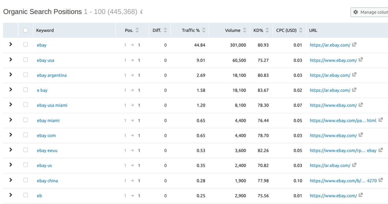Click external link icon in eb row
The width and height of the screenshot is (388, 204).
pyautogui.click(x=361, y=195)
